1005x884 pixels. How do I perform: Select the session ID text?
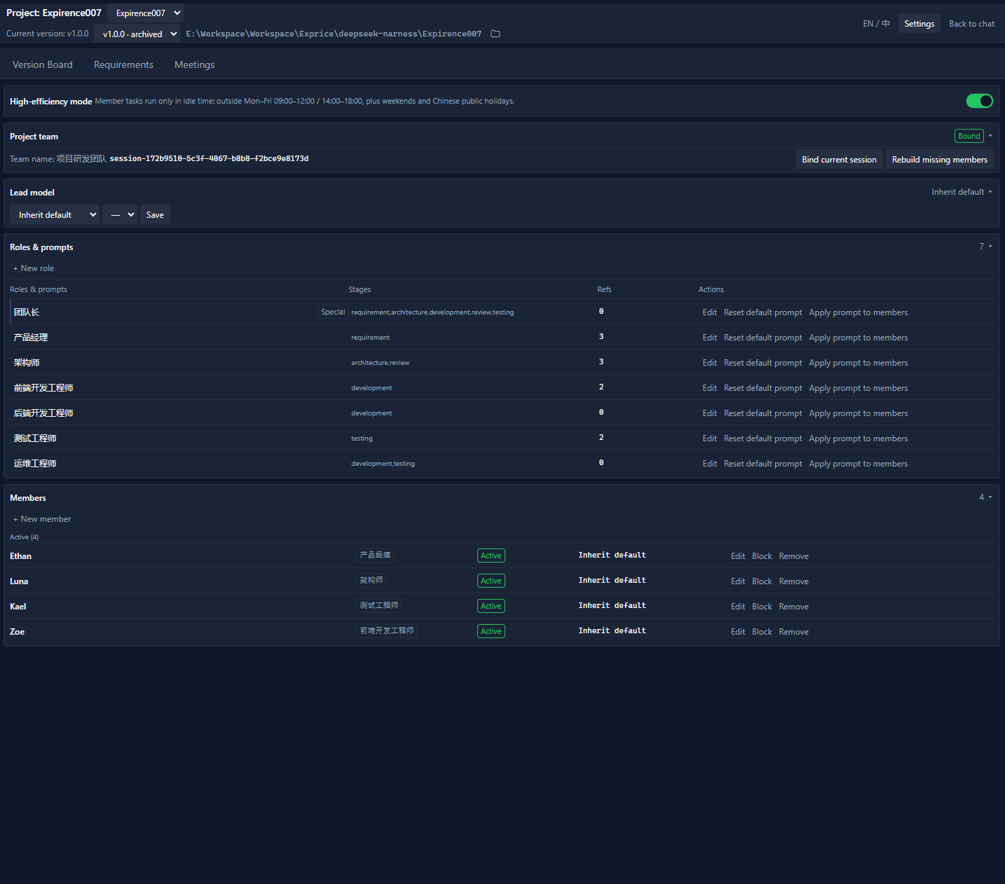click(x=209, y=159)
